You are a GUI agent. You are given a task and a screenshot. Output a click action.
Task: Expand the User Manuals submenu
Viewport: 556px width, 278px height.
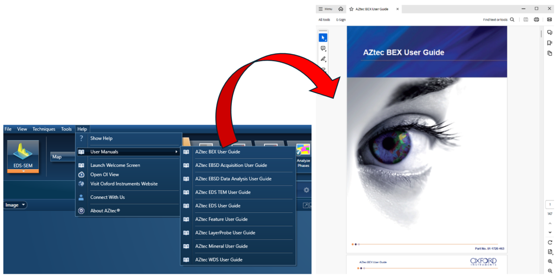(128, 152)
